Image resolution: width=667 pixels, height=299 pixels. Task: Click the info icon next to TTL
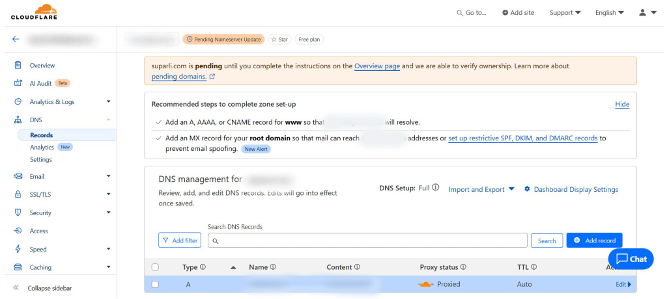pyautogui.click(x=533, y=267)
